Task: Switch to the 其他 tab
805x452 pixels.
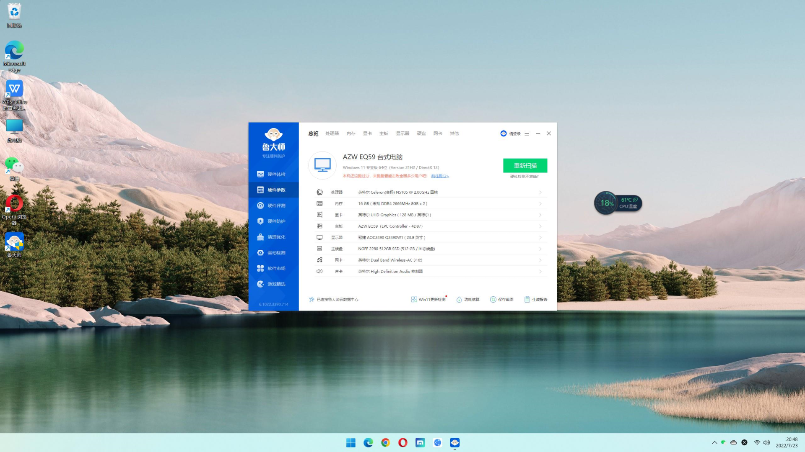Action: 454,134
